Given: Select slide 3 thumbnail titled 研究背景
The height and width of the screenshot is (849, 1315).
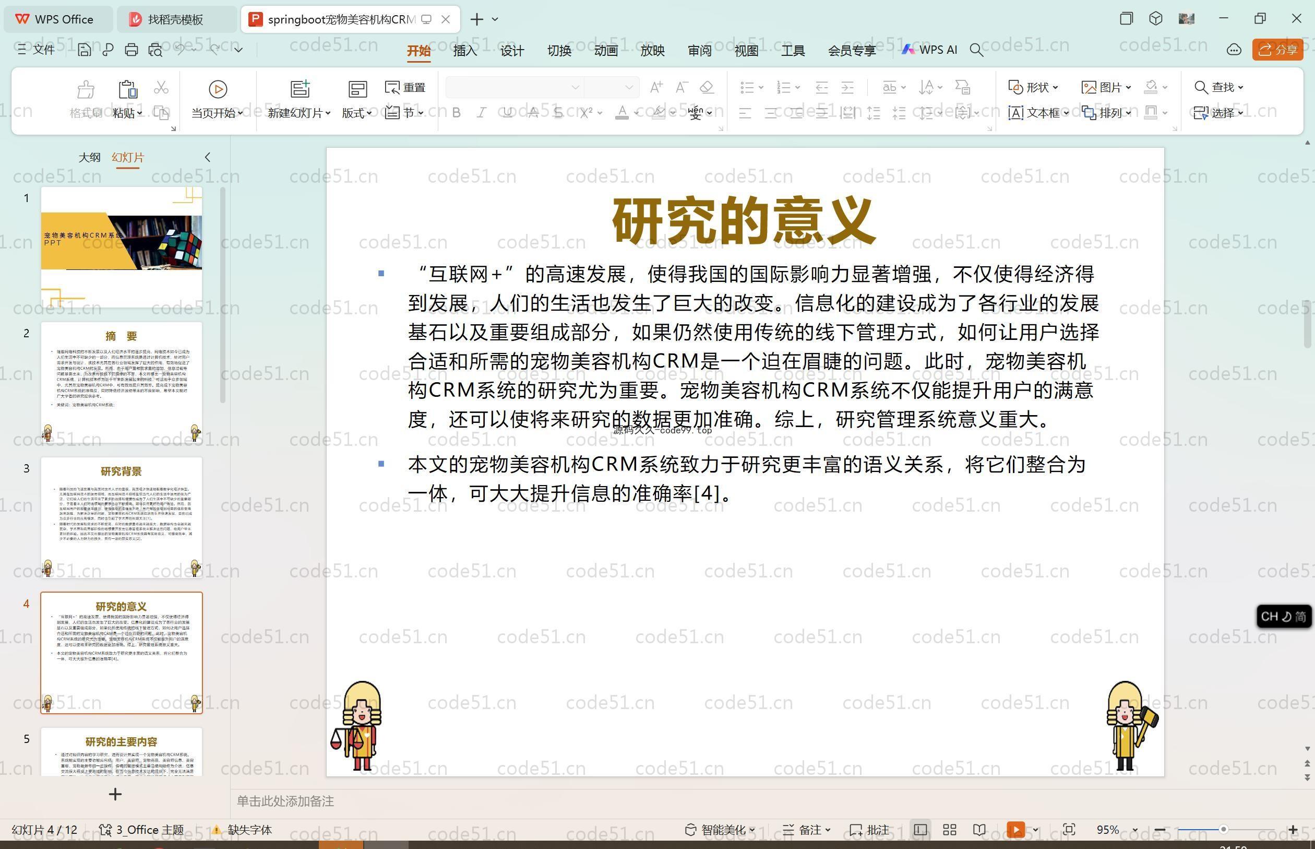Looking at the screenshot, I should [x=121, y=517].
